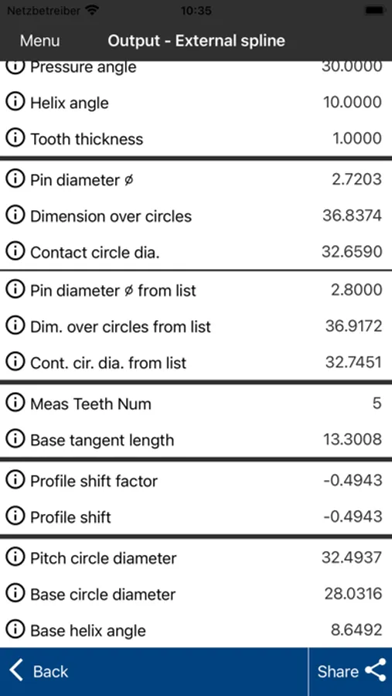Show info for Meas Teeth Num
Viewport: 392px width, 696px height.
click(x=15, y=404)
